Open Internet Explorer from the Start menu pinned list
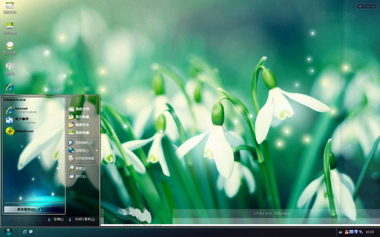Screen dimensions: 380x237 point(22,110)
